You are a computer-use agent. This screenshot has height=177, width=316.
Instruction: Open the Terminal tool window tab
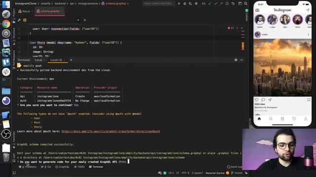pos(96,167)
